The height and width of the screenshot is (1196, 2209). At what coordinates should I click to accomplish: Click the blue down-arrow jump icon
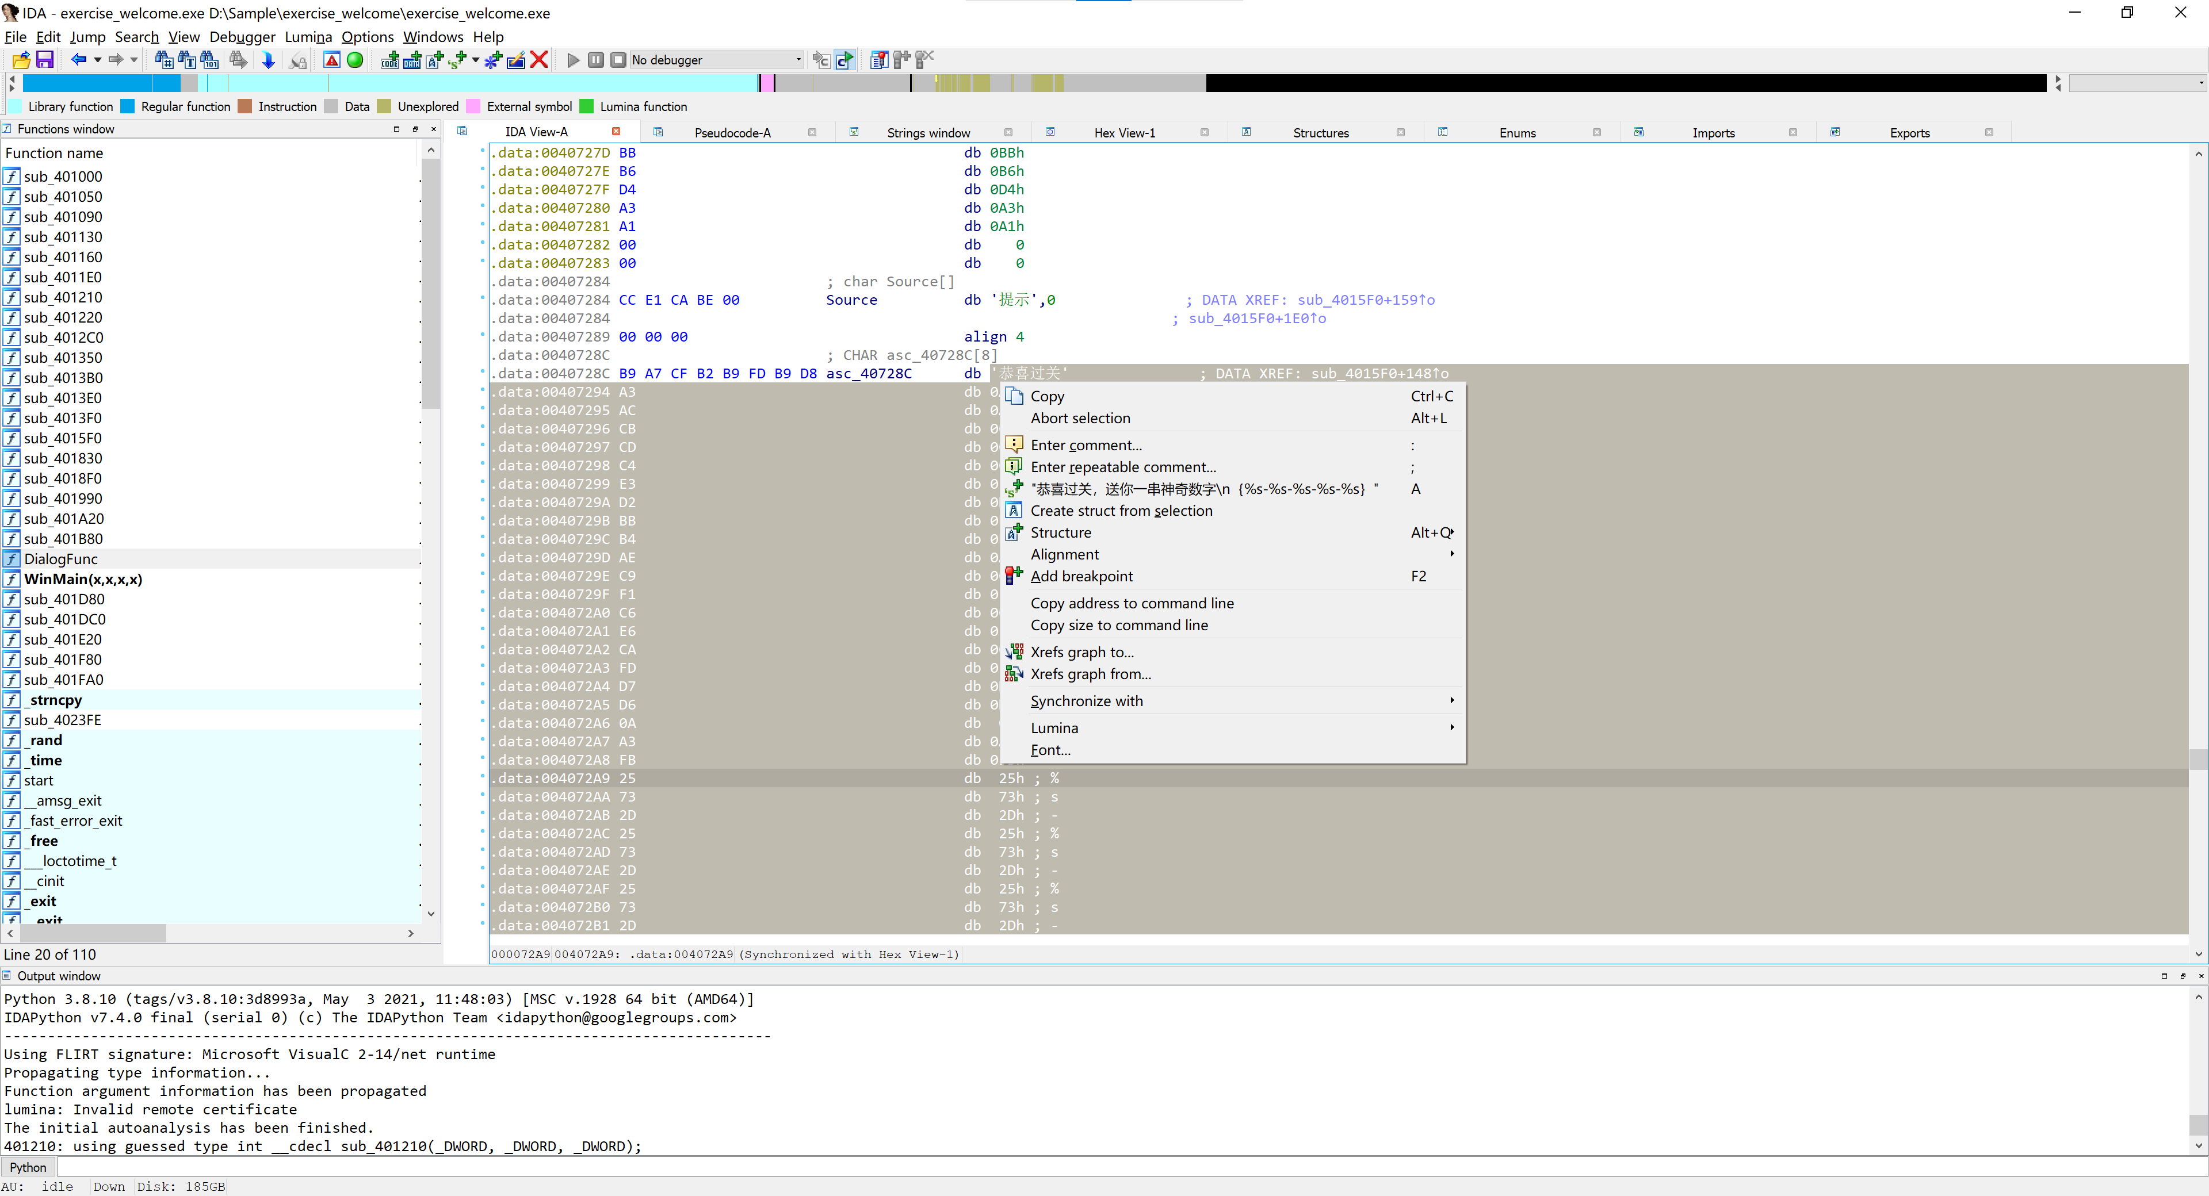[269, 59]
